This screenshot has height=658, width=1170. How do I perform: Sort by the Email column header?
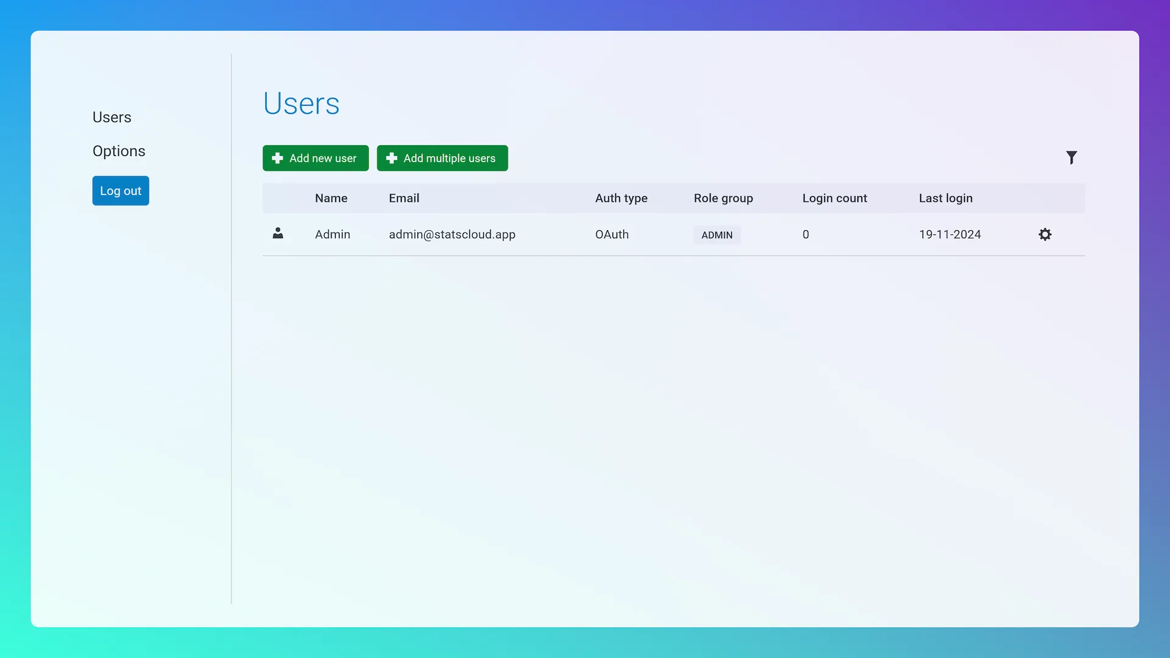[404, 198]
